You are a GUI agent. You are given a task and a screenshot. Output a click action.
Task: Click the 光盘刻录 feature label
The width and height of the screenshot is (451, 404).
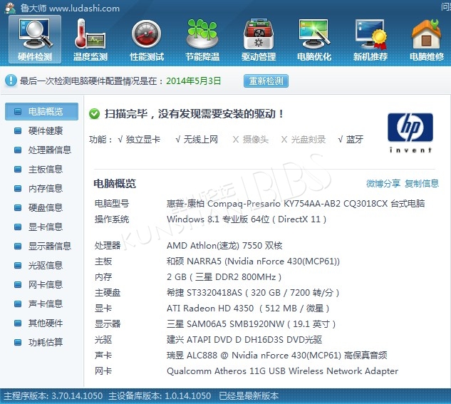point(309,140)
